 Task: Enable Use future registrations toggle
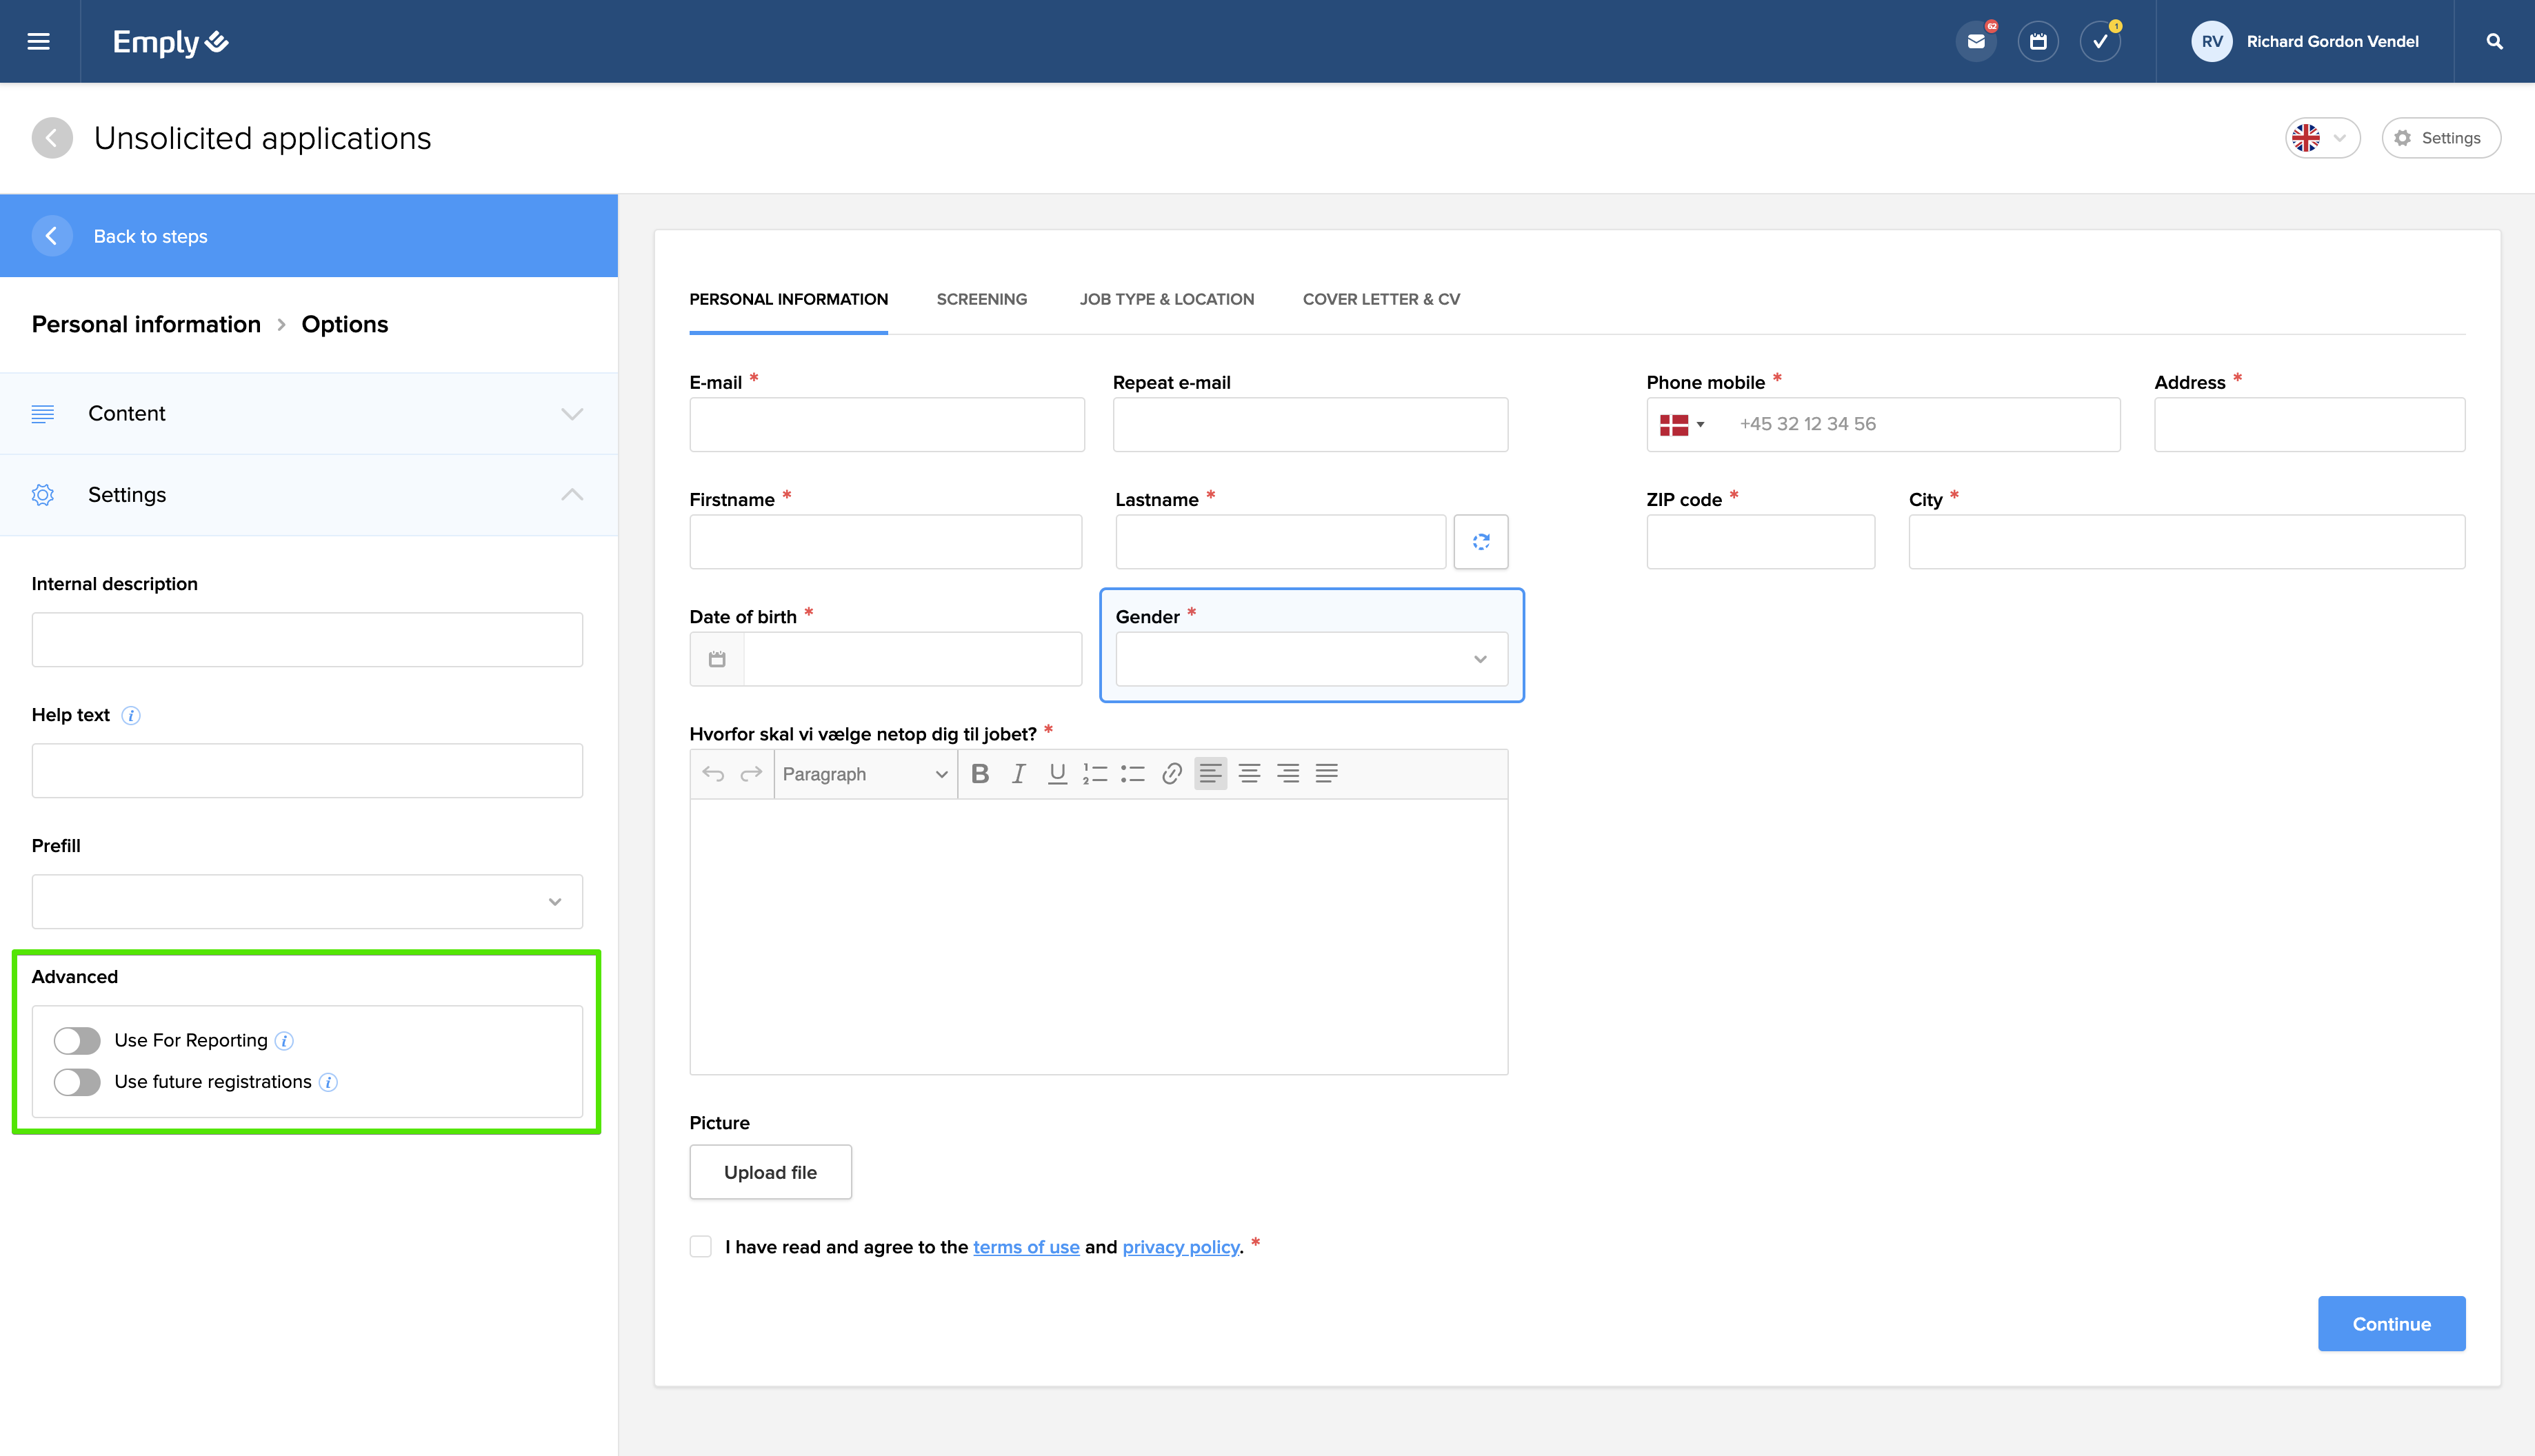coord(77,1082)
